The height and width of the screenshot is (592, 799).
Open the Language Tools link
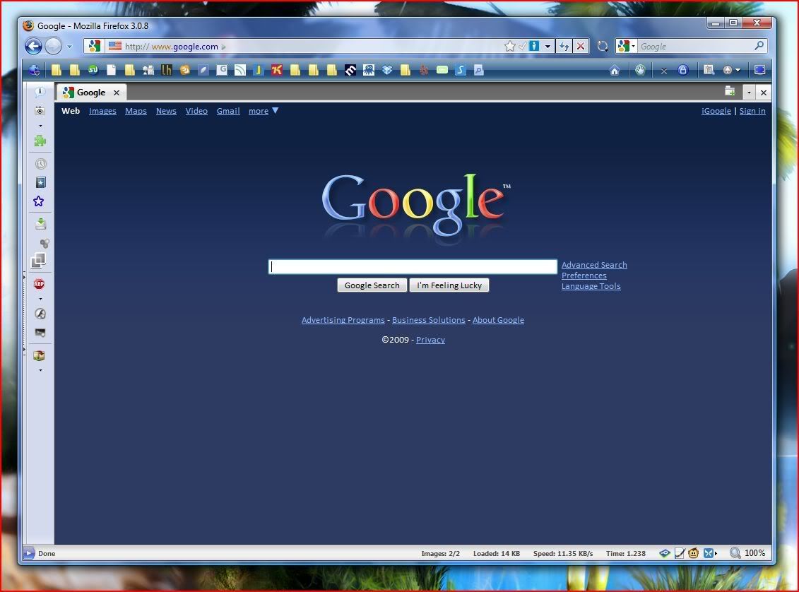click(591, 286)
